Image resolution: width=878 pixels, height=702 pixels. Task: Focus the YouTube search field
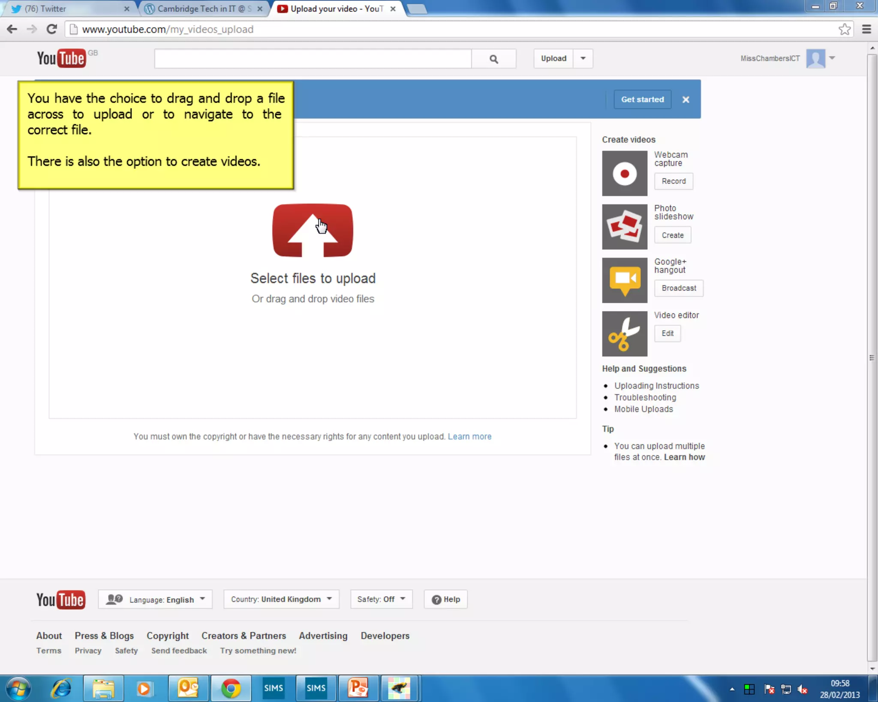[313, 59]
